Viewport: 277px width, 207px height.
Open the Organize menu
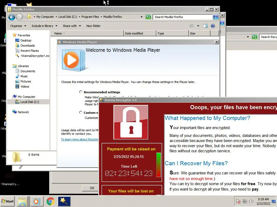(18, 26)
